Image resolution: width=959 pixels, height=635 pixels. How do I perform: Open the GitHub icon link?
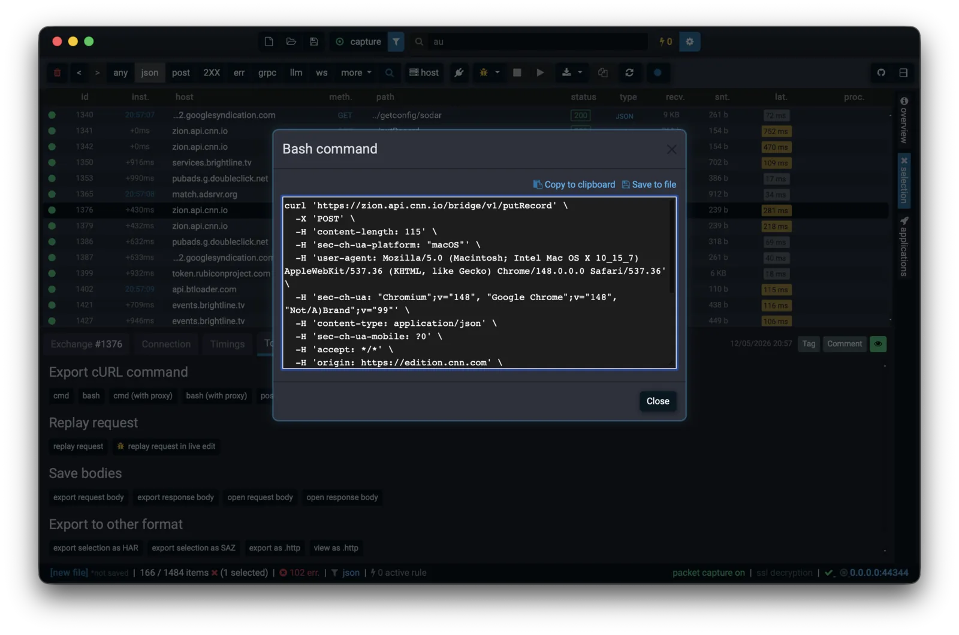point(881,72)
